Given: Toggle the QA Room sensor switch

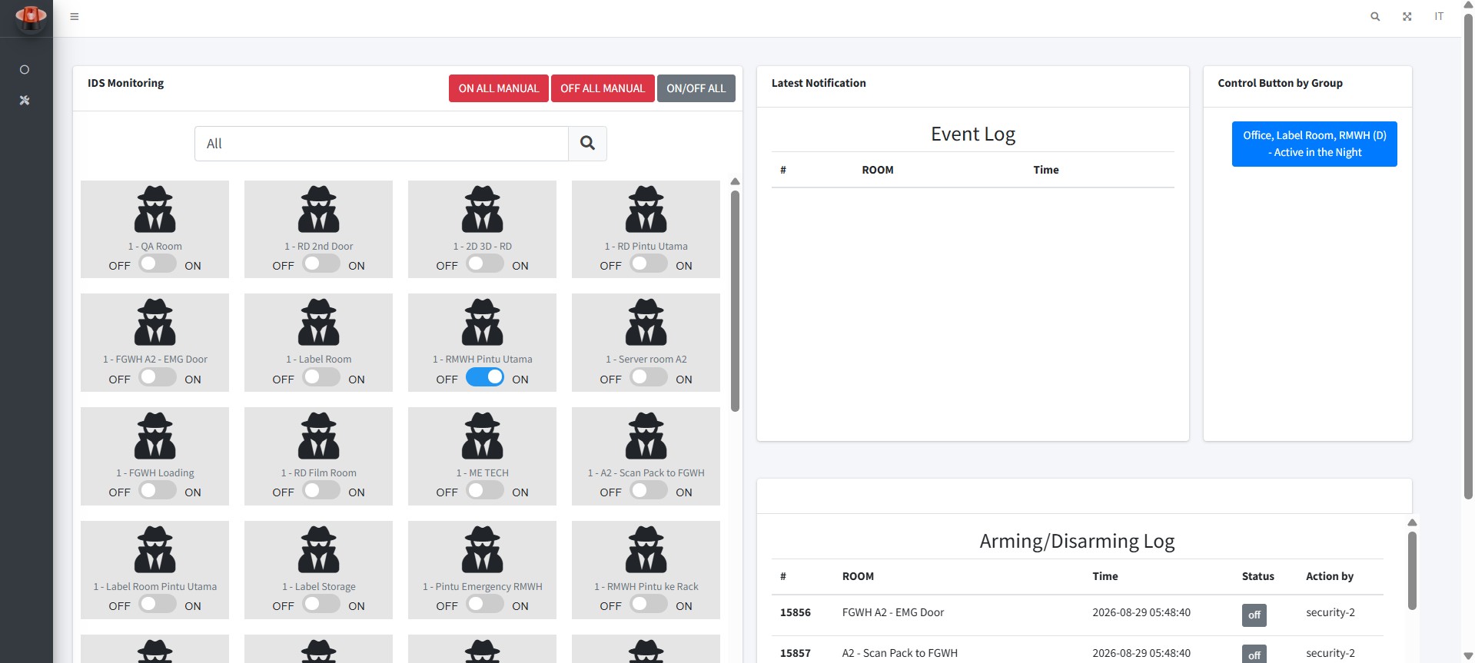Looking at the screenshot, I should (x=158, y=264).
